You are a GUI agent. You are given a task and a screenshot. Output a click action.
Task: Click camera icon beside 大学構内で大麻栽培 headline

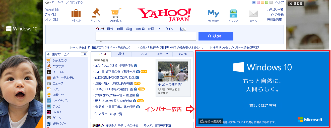click(138, 95)
